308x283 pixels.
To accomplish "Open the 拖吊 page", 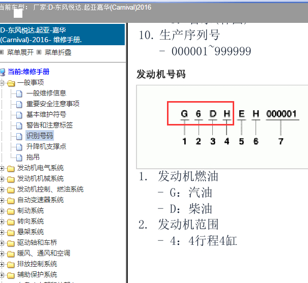I will pyautogui.click(x=33, y=157).
